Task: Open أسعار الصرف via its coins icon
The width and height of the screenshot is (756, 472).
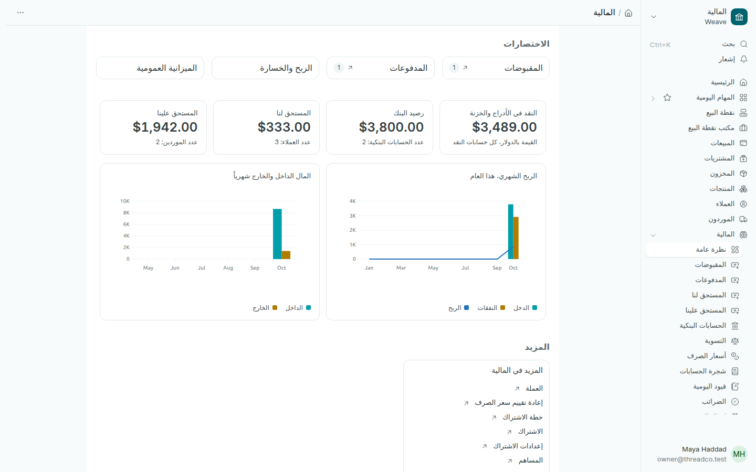Action: pos(735,356)
